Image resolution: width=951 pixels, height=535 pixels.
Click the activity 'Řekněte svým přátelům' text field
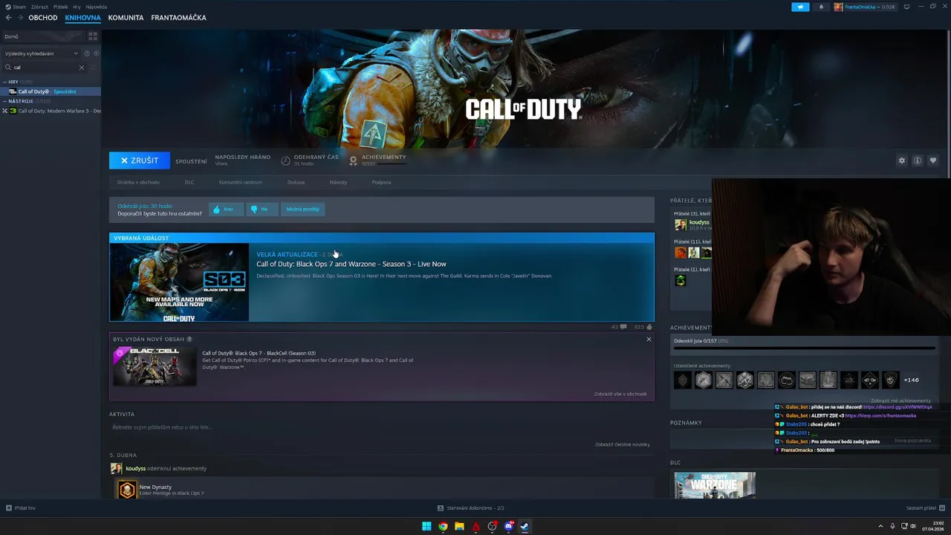pos(382,427)
